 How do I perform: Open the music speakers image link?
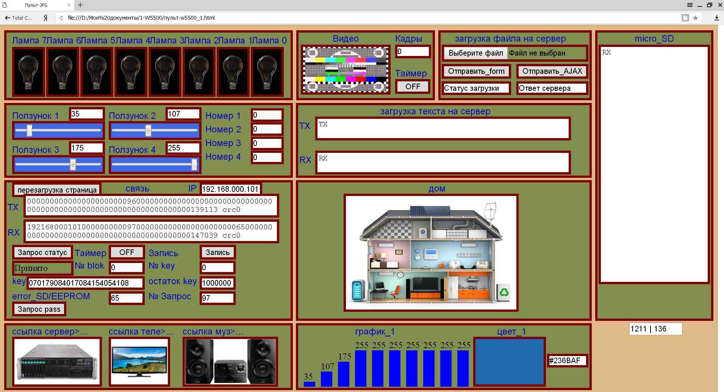coord(230,361)
